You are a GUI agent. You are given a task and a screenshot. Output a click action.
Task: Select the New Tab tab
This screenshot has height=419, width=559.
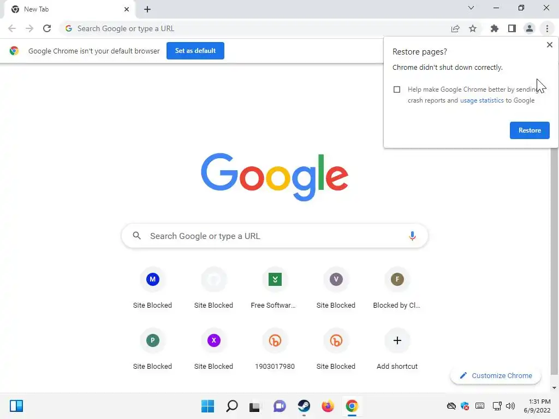(69, 9)
